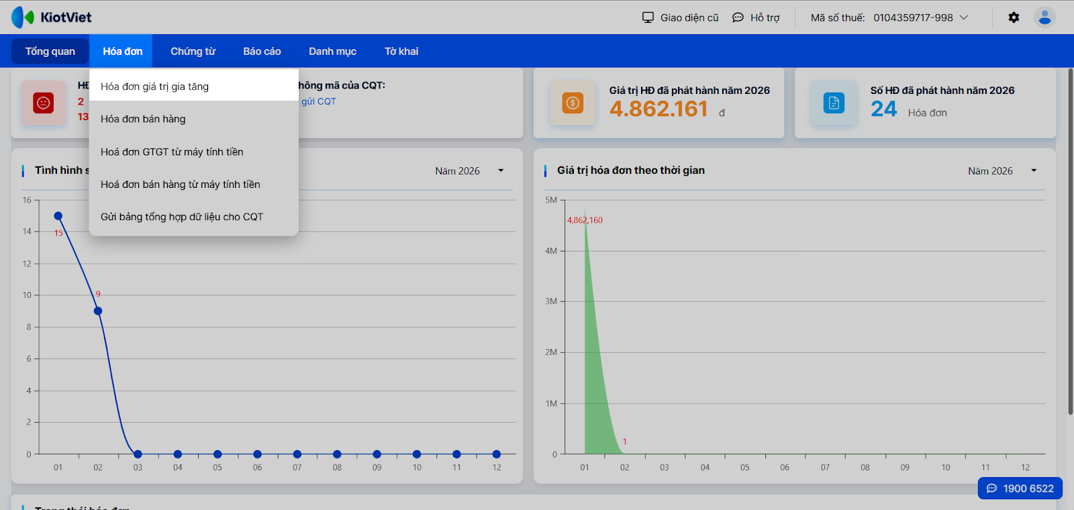
Task: Open the user profile avatar
Action: pos(1044,17)
